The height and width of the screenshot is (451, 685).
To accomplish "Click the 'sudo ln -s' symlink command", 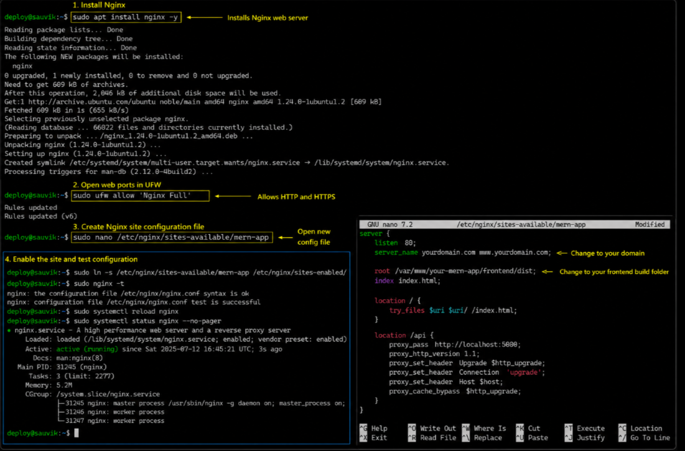I will tap(210, 272).
